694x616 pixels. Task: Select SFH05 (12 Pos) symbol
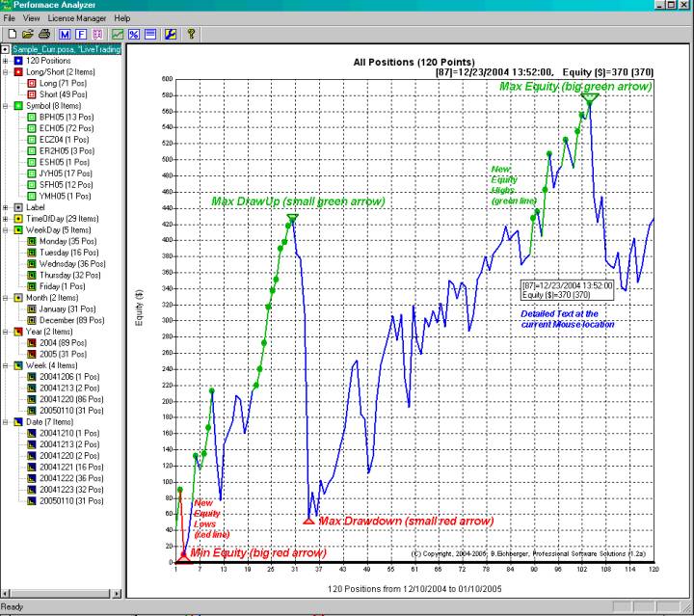point(66,184)
